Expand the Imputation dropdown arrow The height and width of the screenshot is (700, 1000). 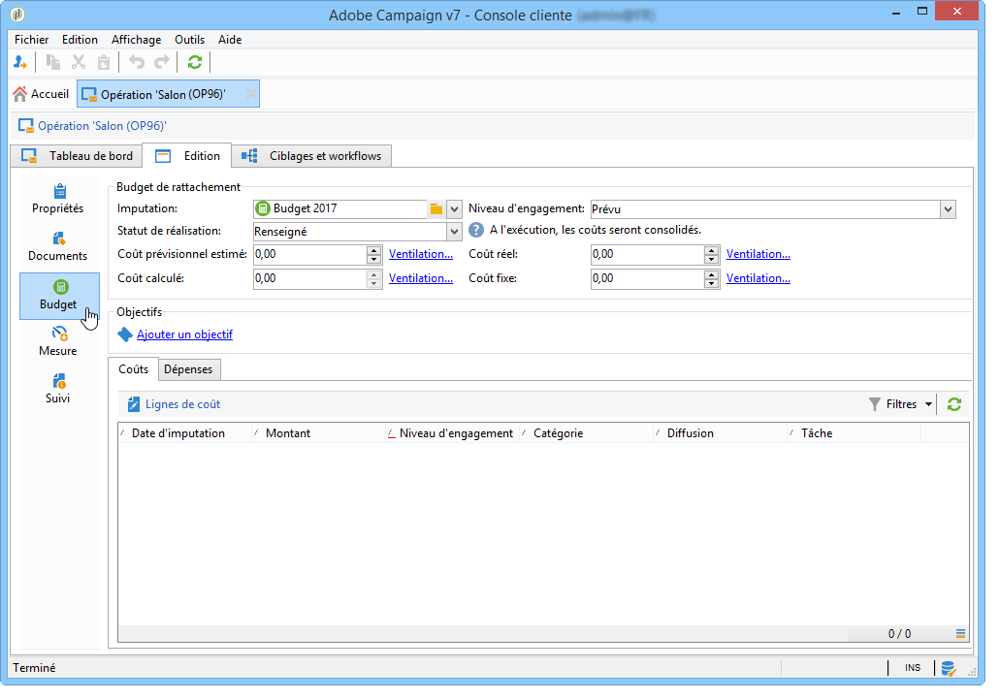point(454,208)
